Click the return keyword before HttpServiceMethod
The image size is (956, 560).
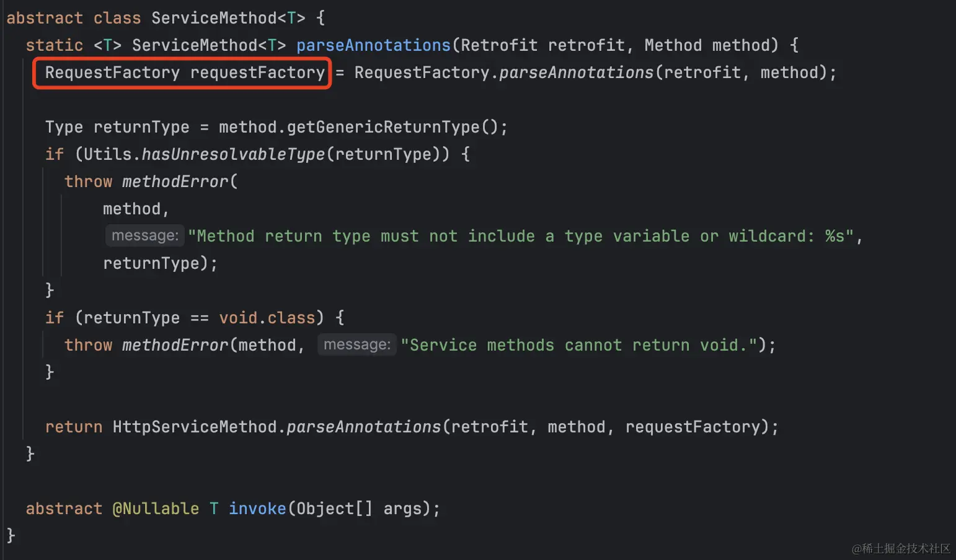point(74,427)
